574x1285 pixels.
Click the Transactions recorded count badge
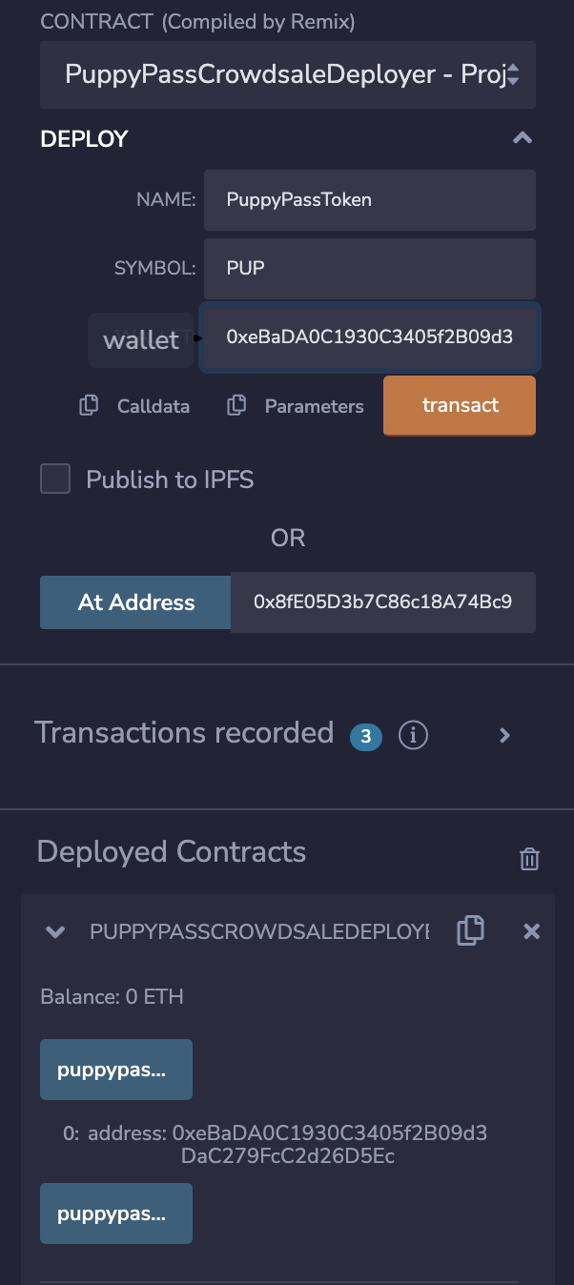point(365,738)
